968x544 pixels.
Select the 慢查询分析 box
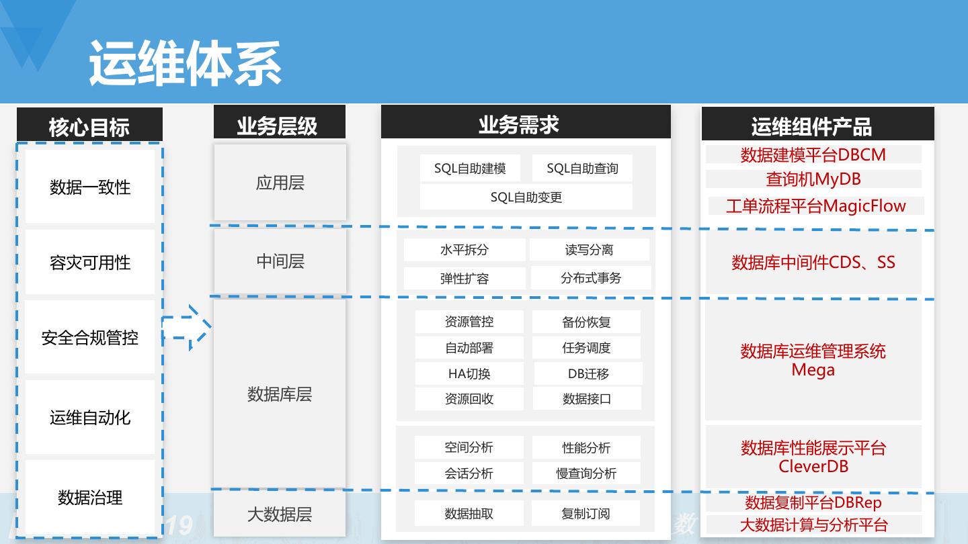click(586, 473)
